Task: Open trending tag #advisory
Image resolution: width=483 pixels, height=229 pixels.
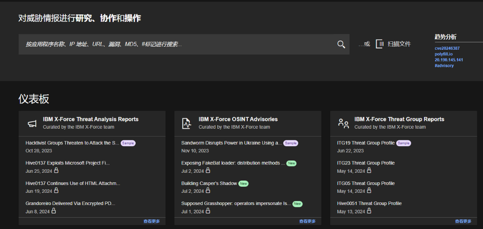Action: pyautogui.click(x=444, y=66)
